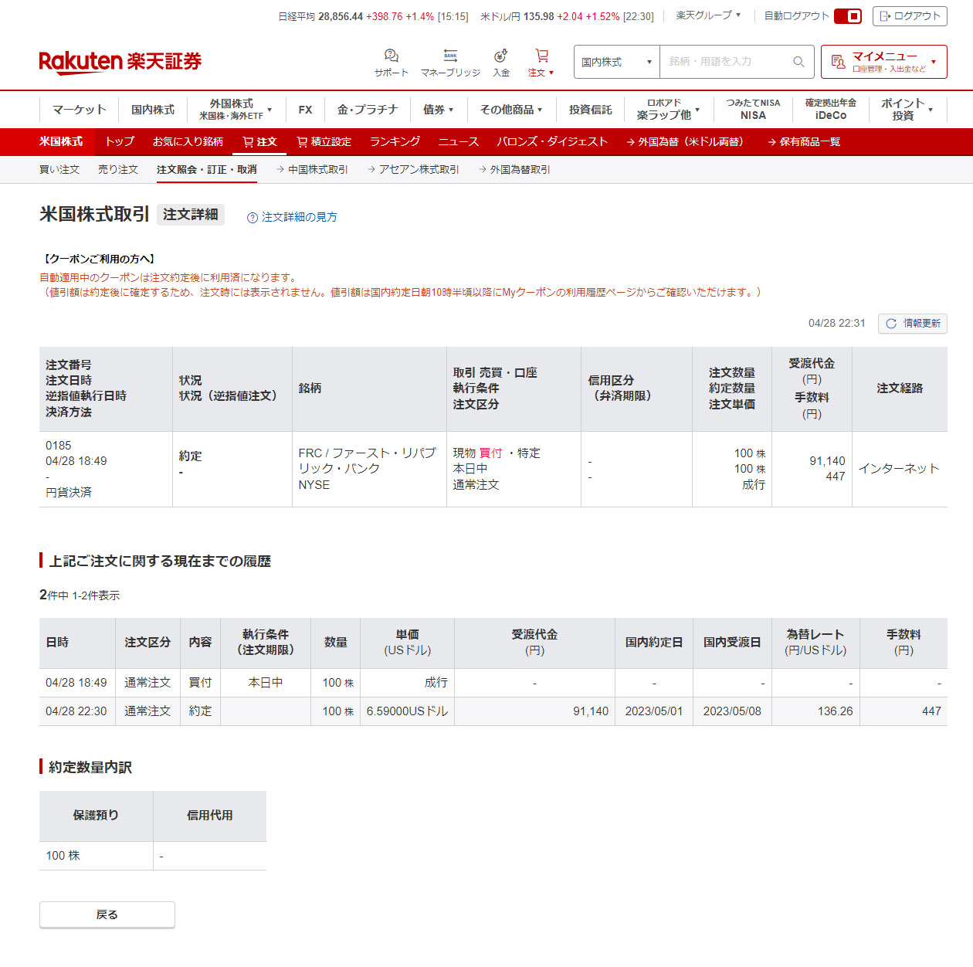Click the search magnifier icon
The width and height of the screenshot is (973, 967).
pos(798,62)
